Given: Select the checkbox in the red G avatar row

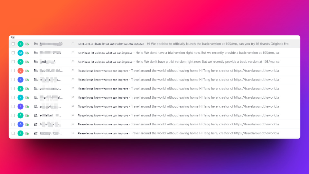Looking at the screenshot, I should [x=13, y=71].
